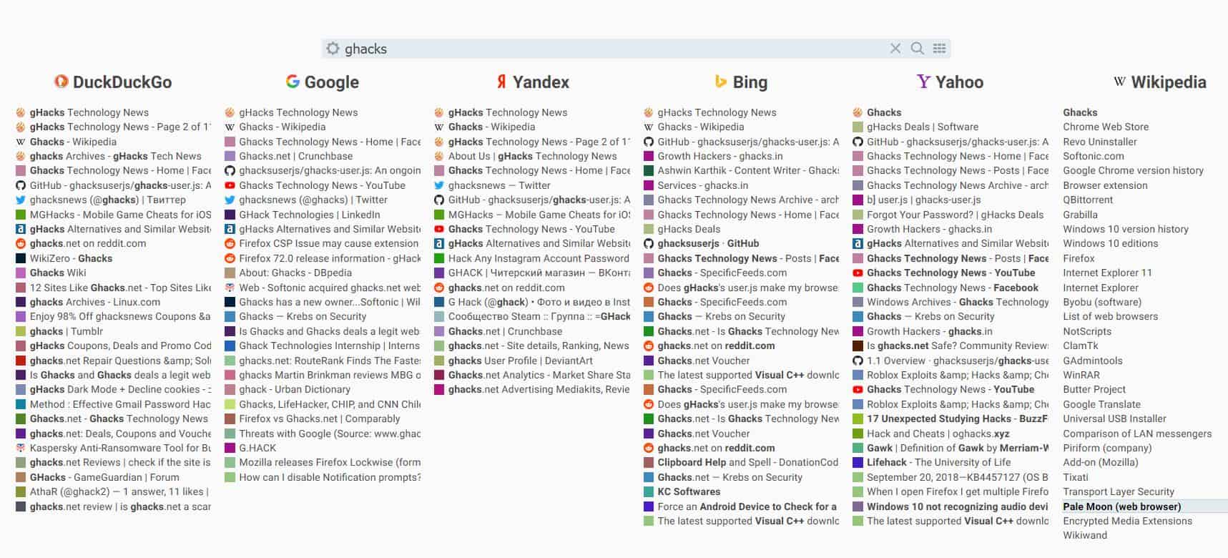The height and width of the screenshot is (558, 1228).
Task: Open Yandex result 'ghacksnews — Twitter'
Action: (x=499, y=185)
